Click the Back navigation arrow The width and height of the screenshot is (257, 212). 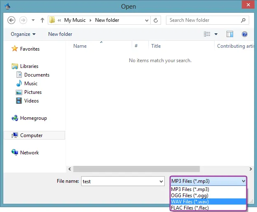(11, 20)
